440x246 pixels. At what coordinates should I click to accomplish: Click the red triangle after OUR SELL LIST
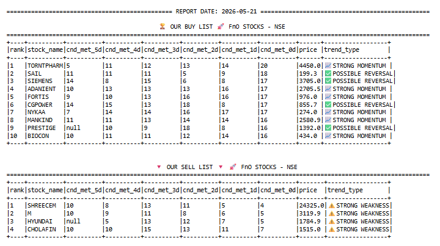coord(221,167)
